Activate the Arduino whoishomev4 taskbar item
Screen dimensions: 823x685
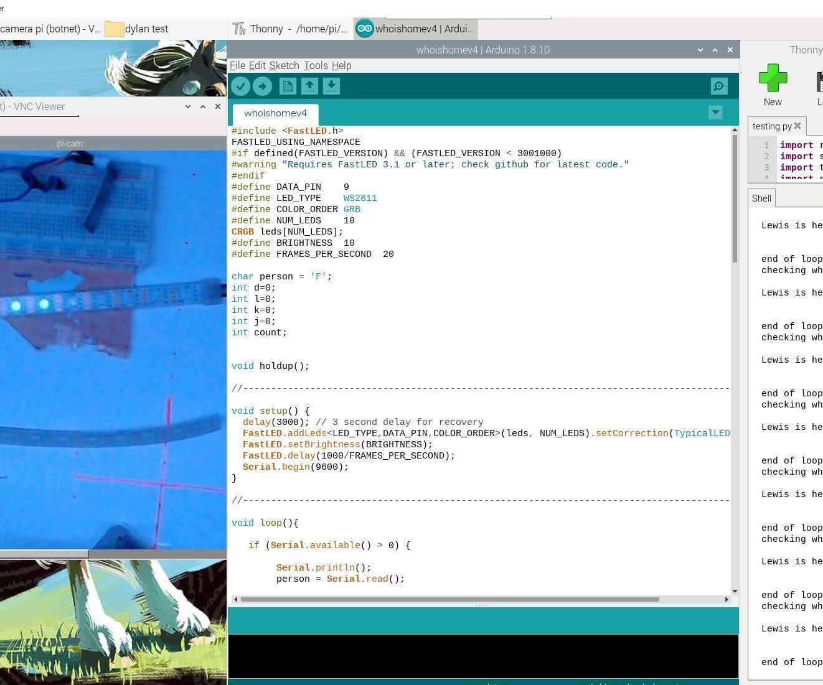(x=414, y=29)
